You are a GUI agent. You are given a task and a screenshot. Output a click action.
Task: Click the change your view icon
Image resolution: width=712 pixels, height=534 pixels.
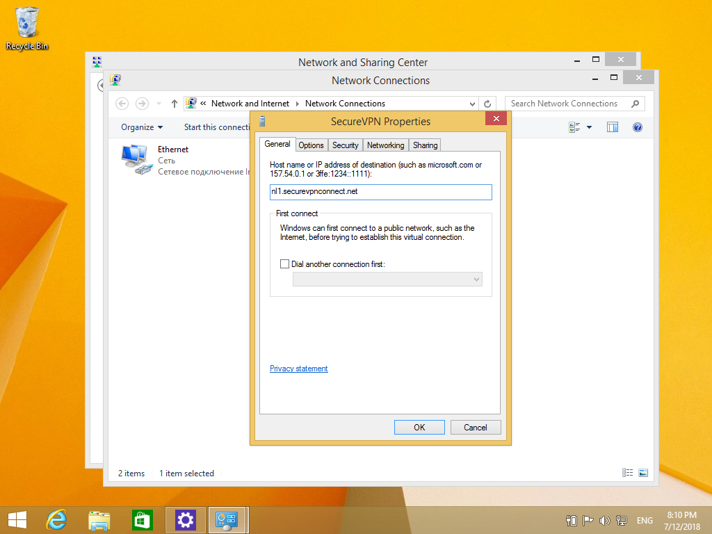[x=574, y=127]
